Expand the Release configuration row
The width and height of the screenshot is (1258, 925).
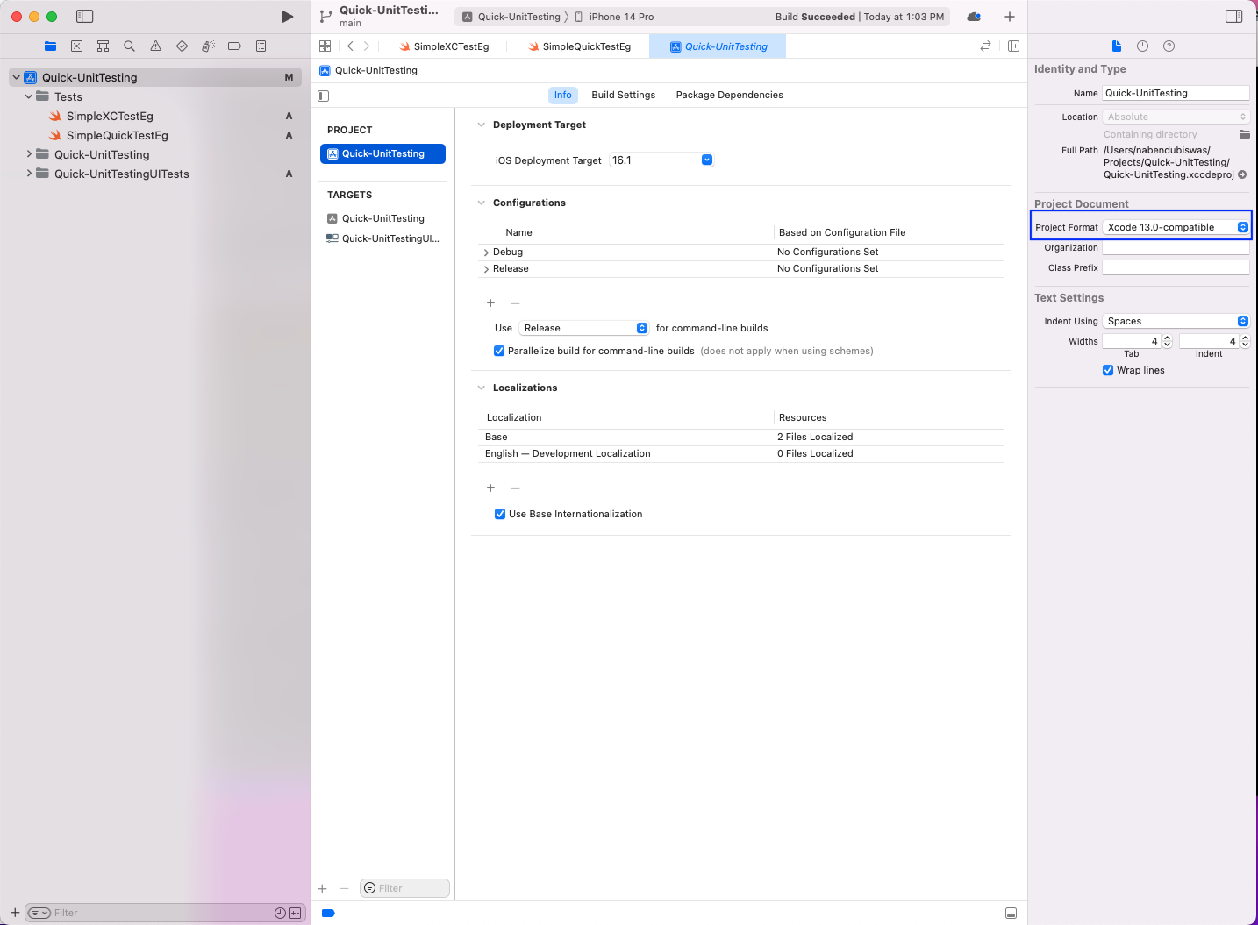(486, 269)
